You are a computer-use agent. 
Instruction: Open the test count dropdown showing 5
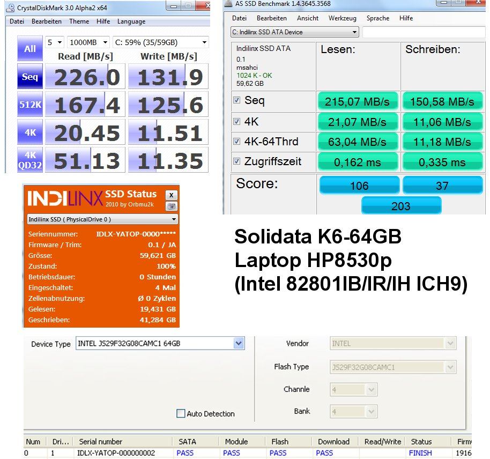(55, 42)
